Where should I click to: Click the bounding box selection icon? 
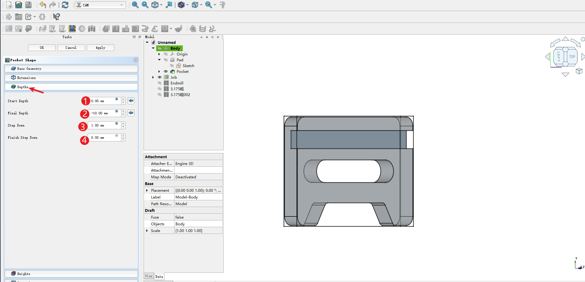pos(195,5)
